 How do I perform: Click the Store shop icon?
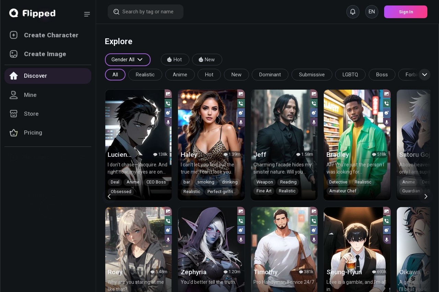coord(14,114)
